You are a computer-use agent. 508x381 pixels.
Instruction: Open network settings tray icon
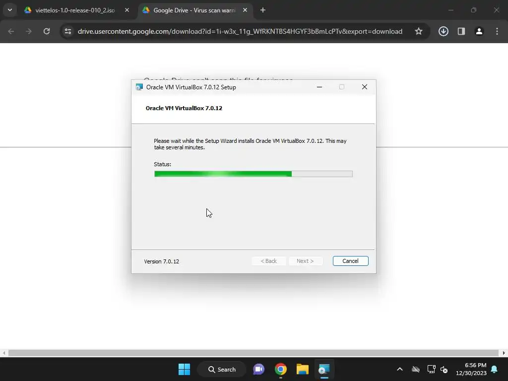point(431,369)
